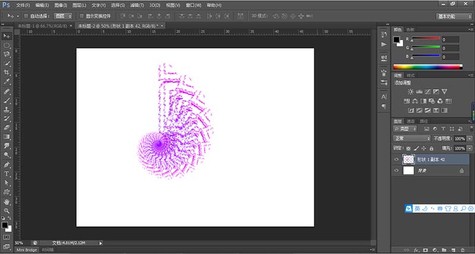Select the Brush tool
Screen dimensions: 475x254
[7, 100]
